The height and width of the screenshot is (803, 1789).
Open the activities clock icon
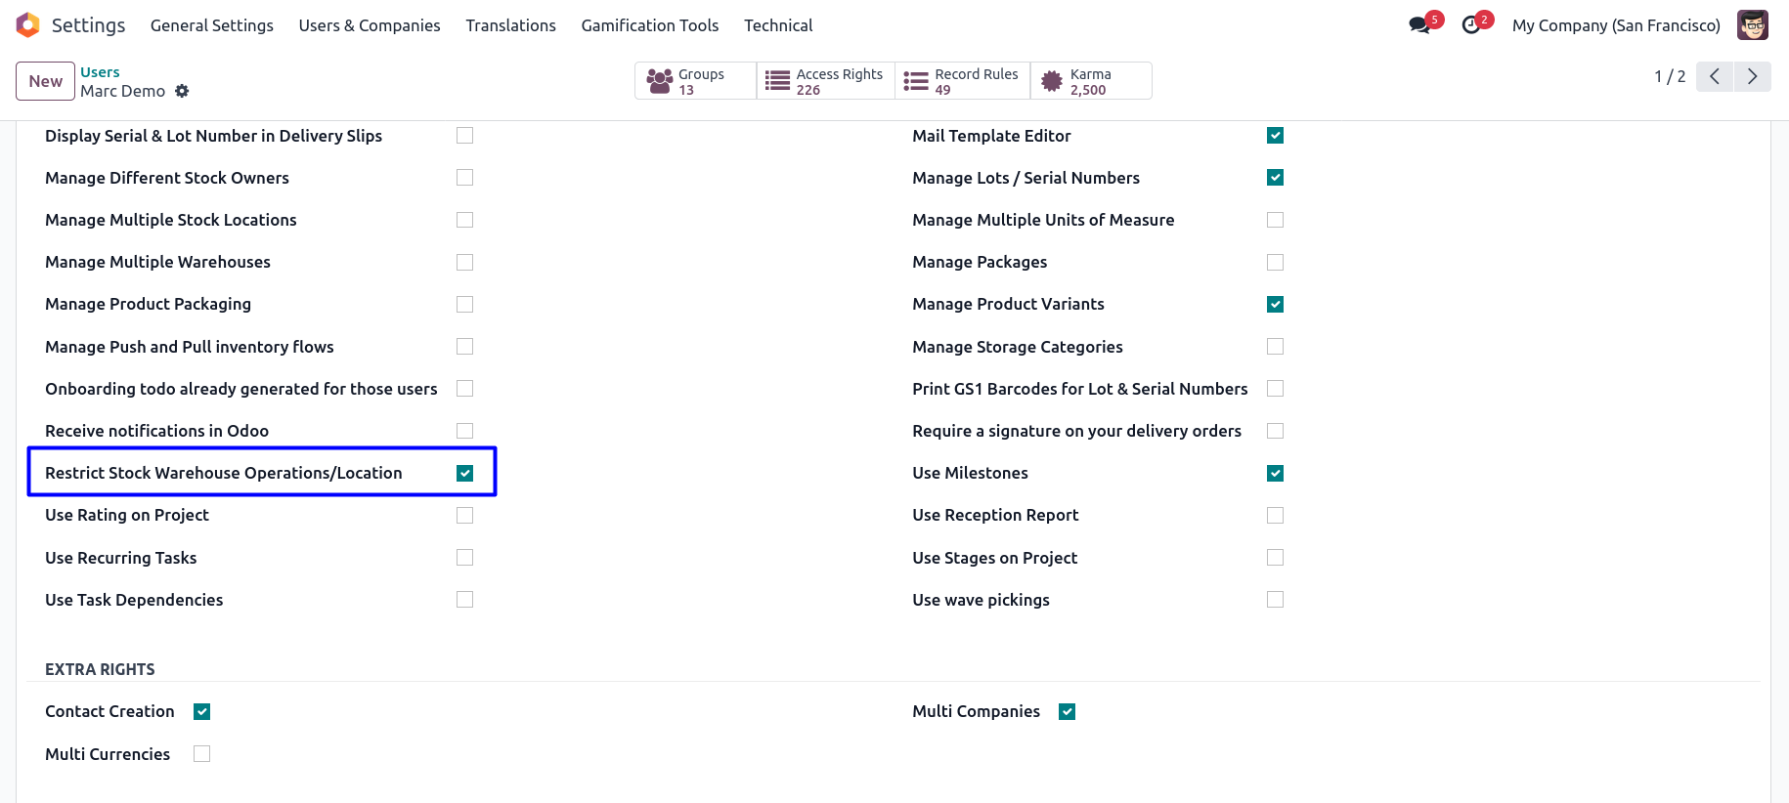(x=1471, y=25)
